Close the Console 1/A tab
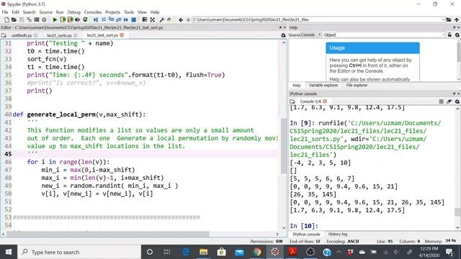The width and height of the screenshot is (461, 259). click(325, 101)
